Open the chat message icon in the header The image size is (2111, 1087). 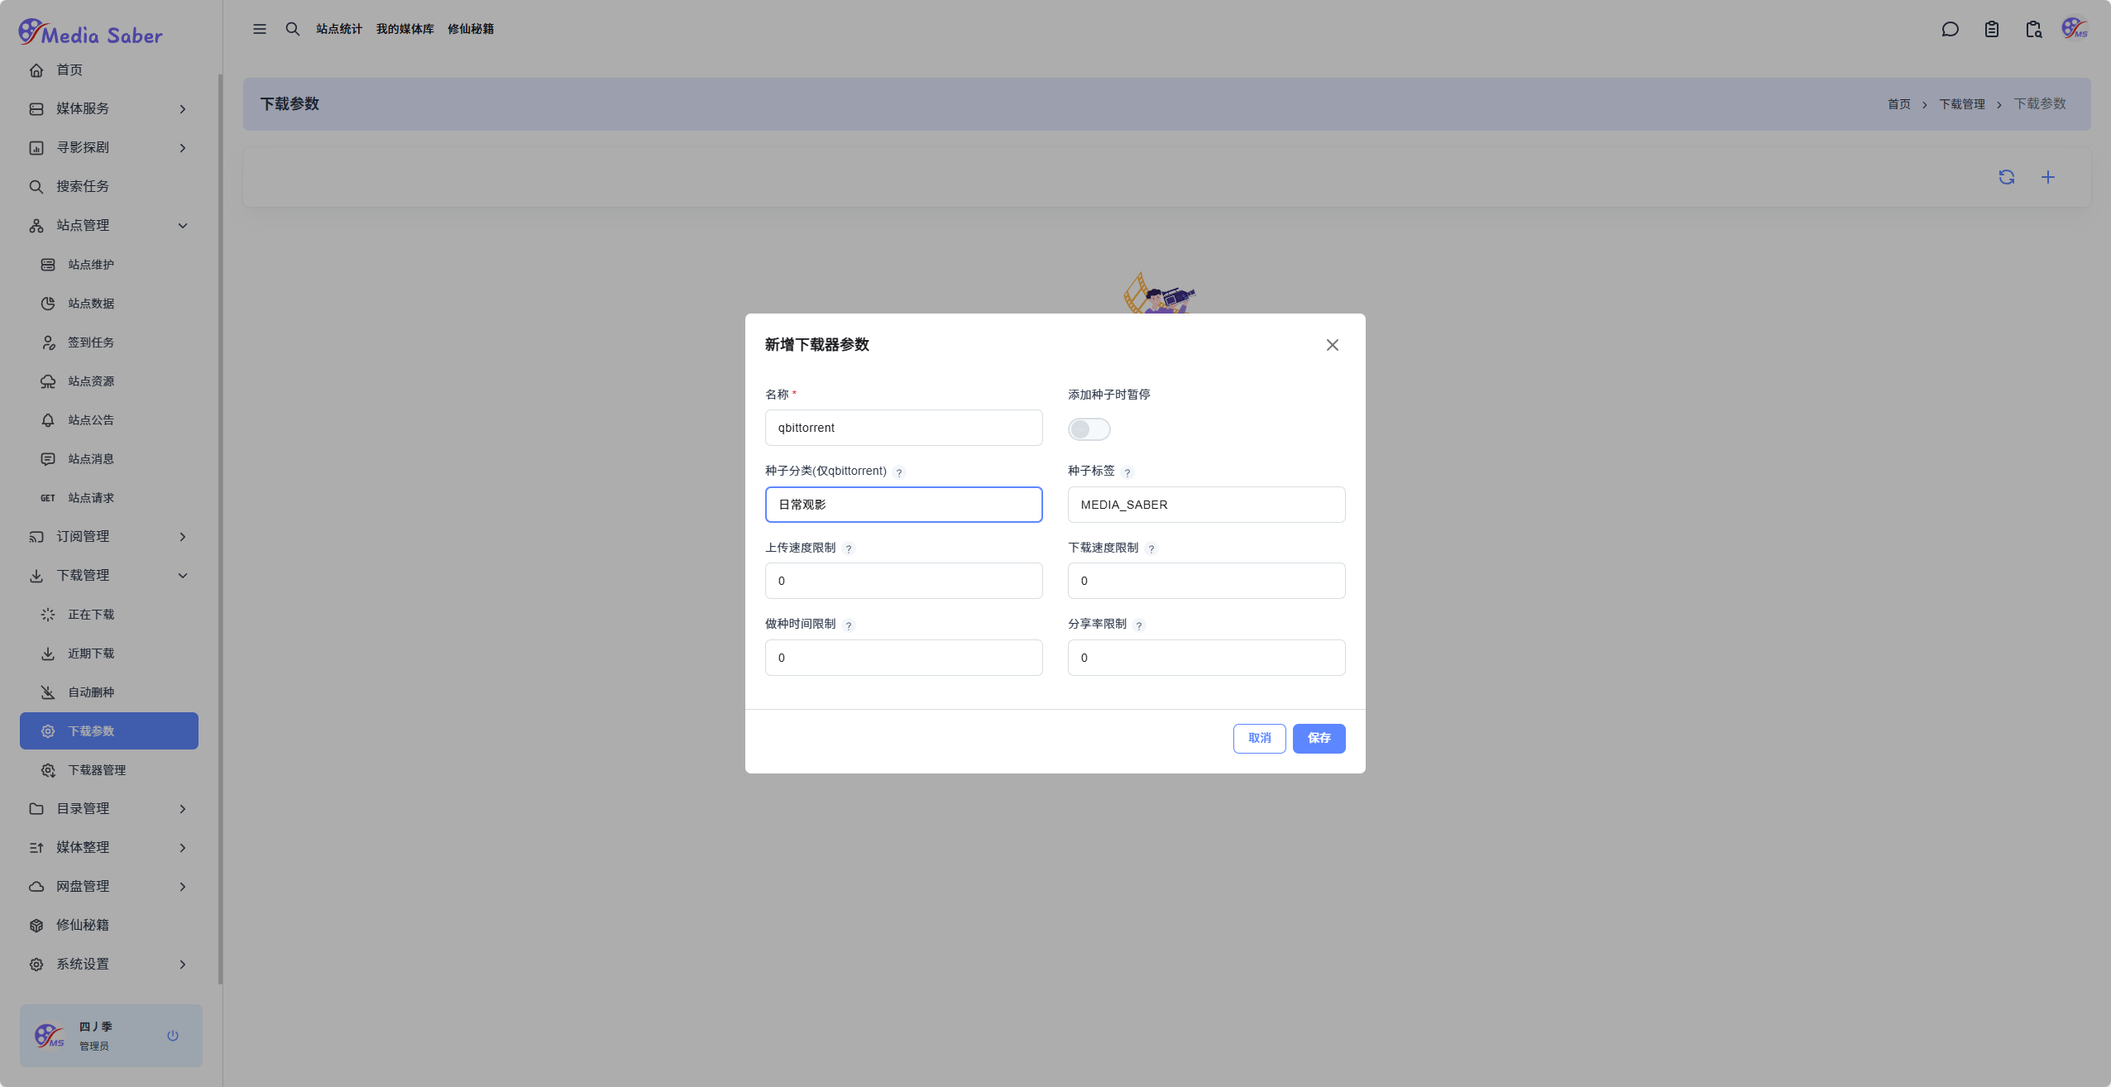[x=1950, y=30]
